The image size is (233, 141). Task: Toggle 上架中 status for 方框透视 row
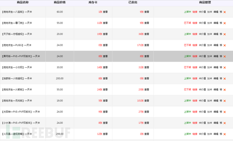click(x=187, y=34)
